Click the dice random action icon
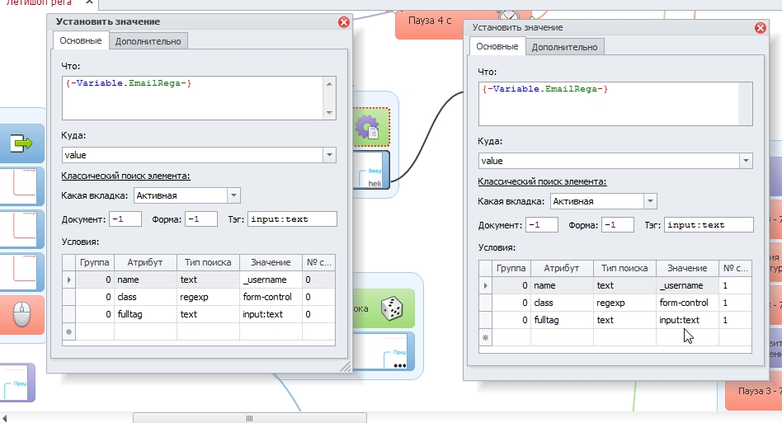Screen dimensions: 782x423 391,308
